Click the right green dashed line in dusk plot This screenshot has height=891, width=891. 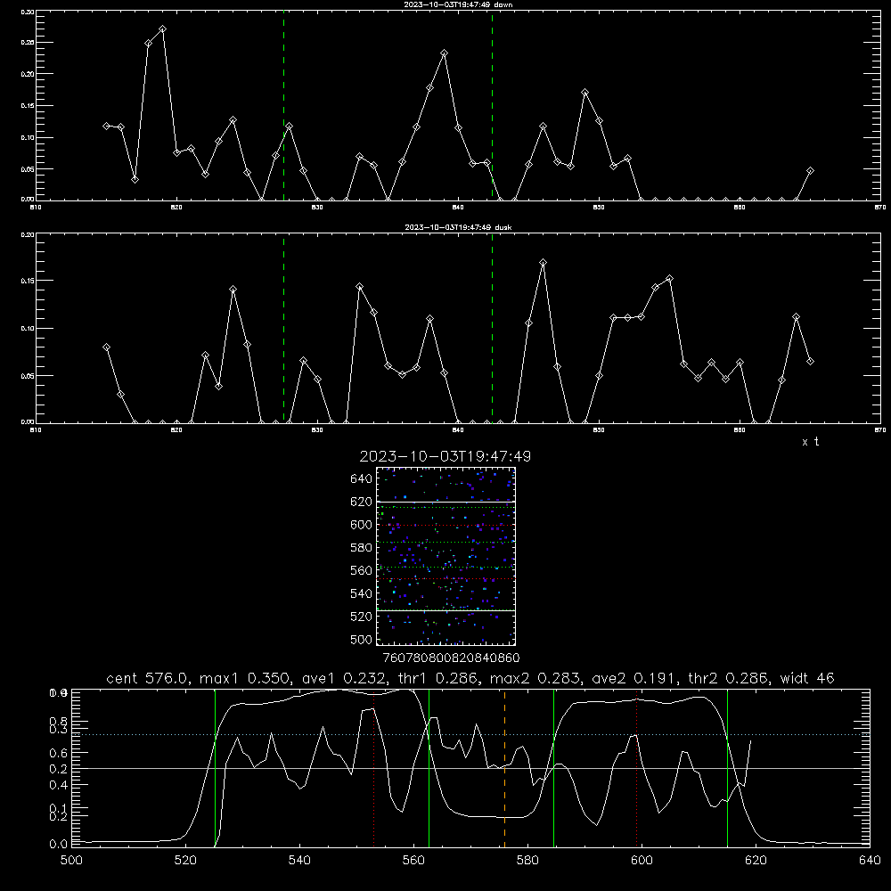(492, 328)
